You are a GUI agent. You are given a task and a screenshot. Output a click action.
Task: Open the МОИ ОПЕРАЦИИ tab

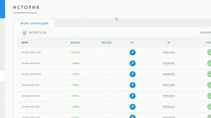[34, 23]
